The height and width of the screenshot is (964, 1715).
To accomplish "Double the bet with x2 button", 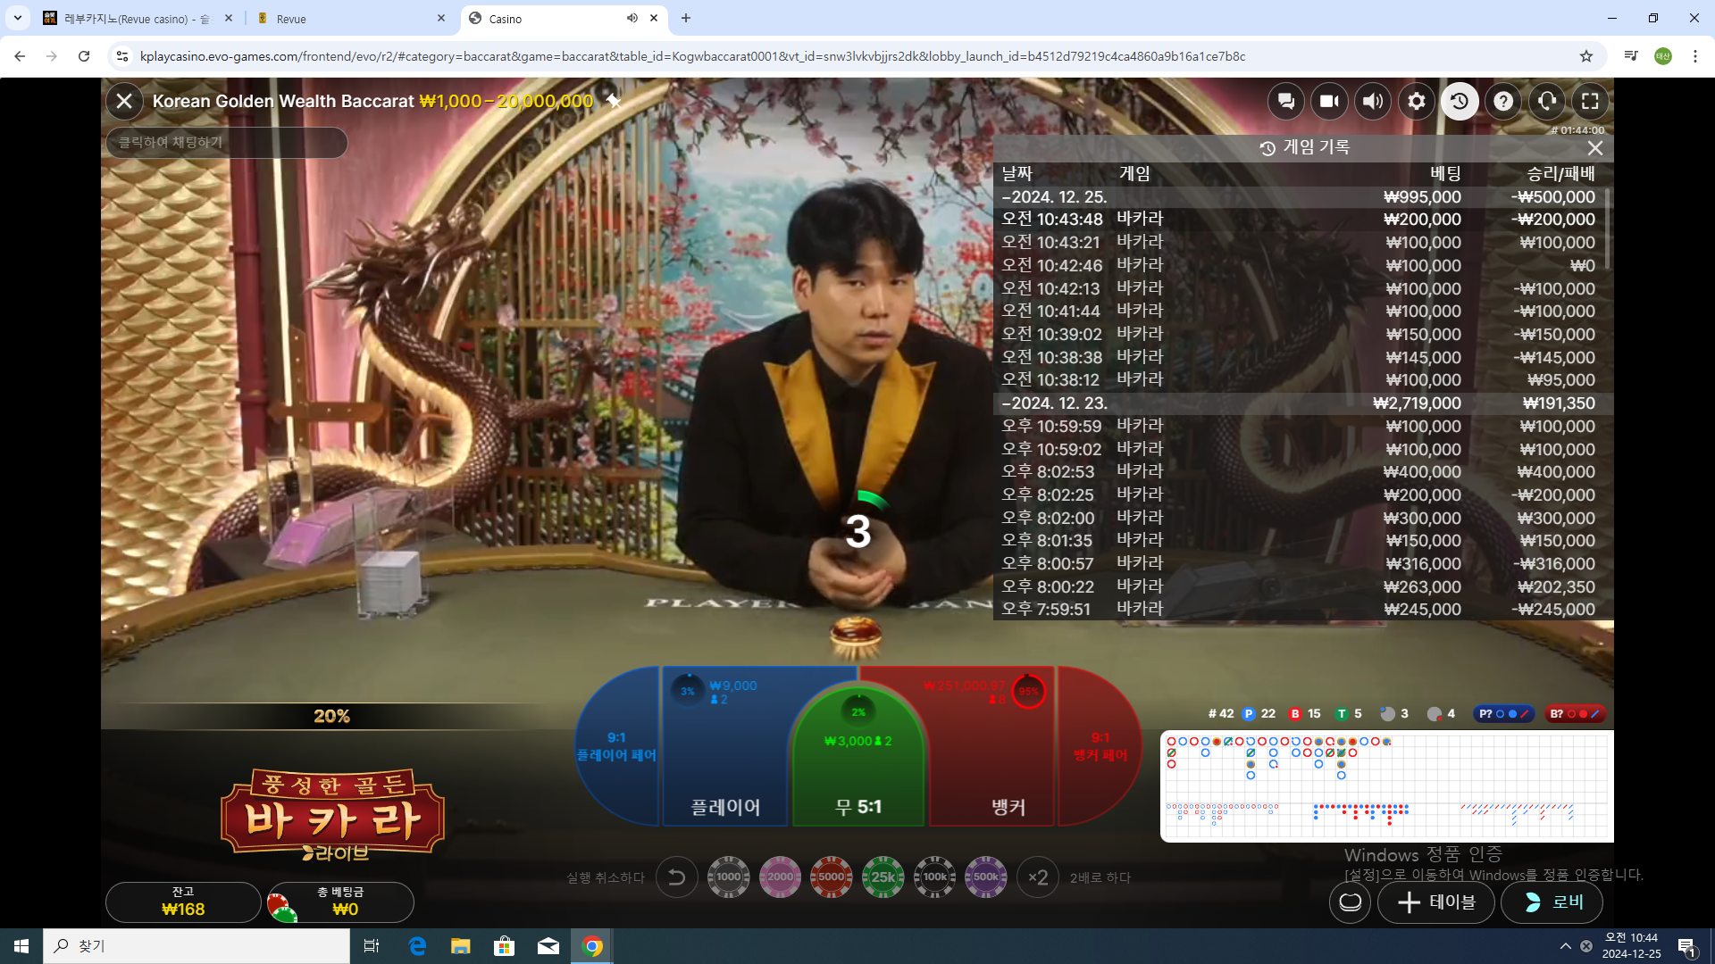I will [1038, 877].
